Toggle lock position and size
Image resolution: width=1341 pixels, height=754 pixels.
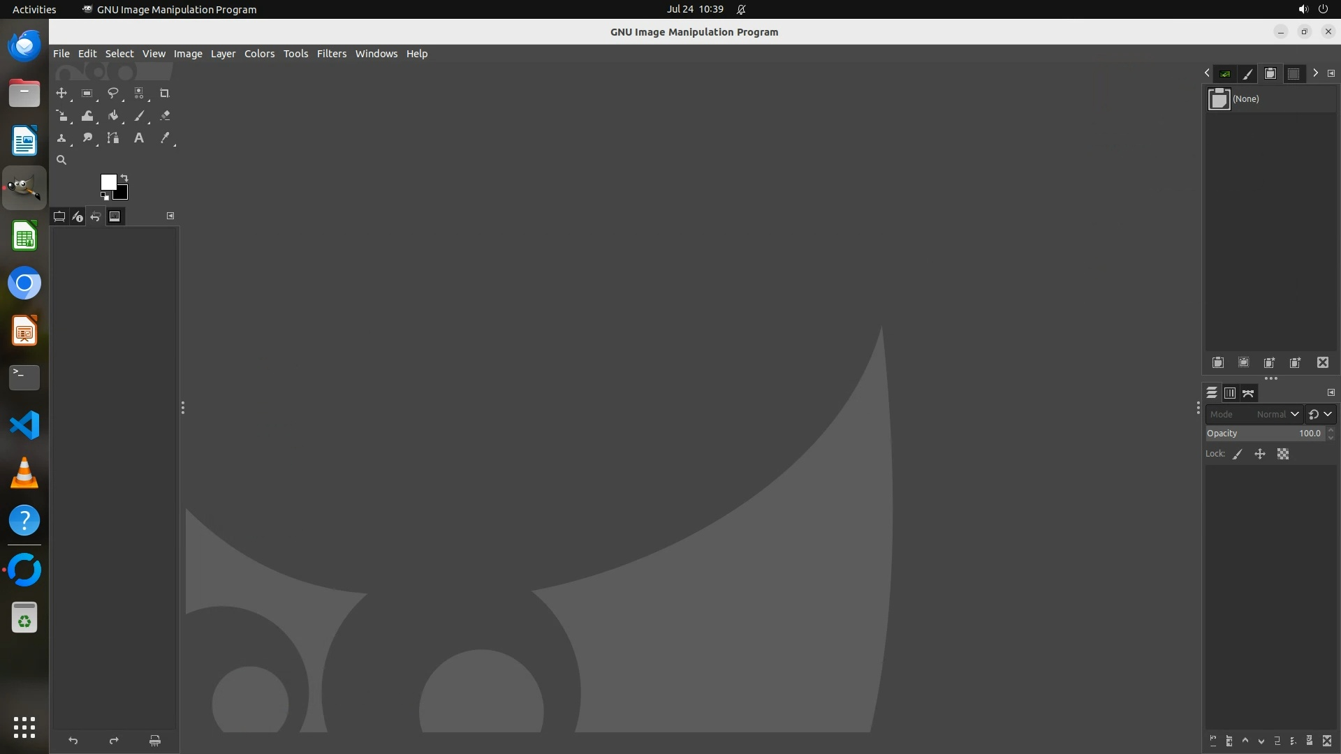1260,454
